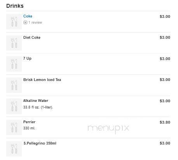178x160 pixels.
Task: Click the 7 Up item name
Action: click(27, 58)
